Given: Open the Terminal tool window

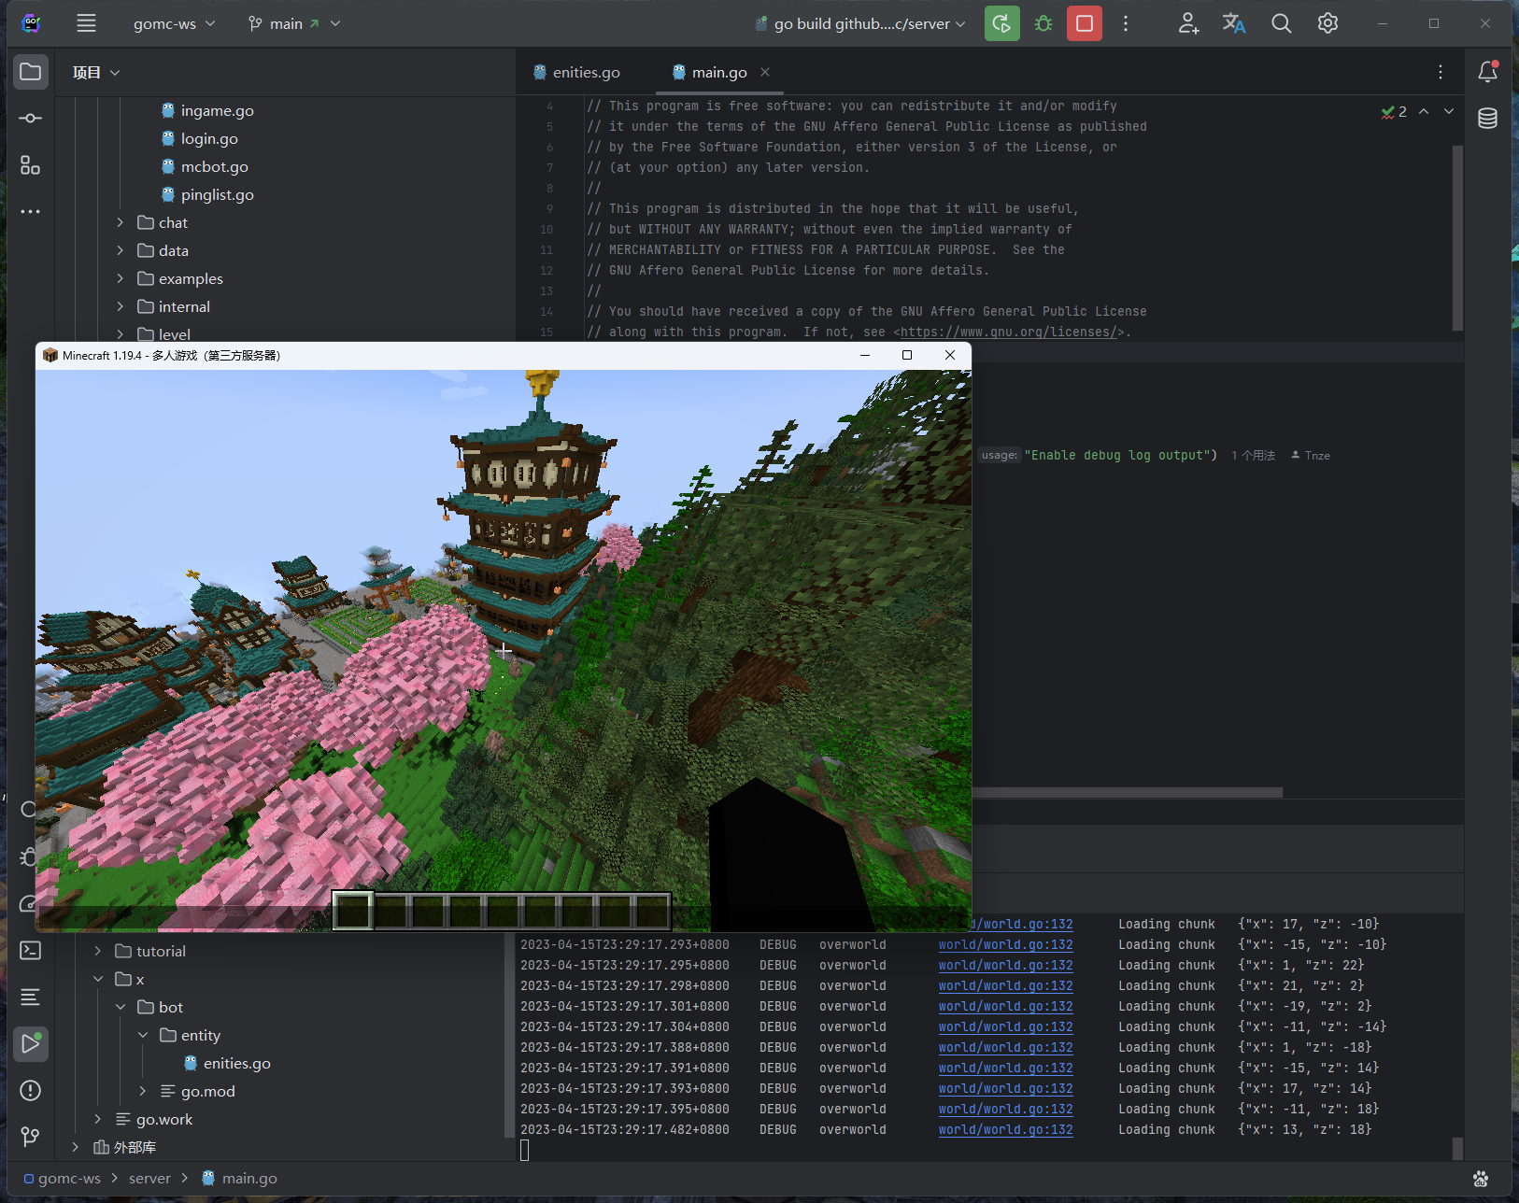Looking at the screenshot, I should click(x=31, y=950).
